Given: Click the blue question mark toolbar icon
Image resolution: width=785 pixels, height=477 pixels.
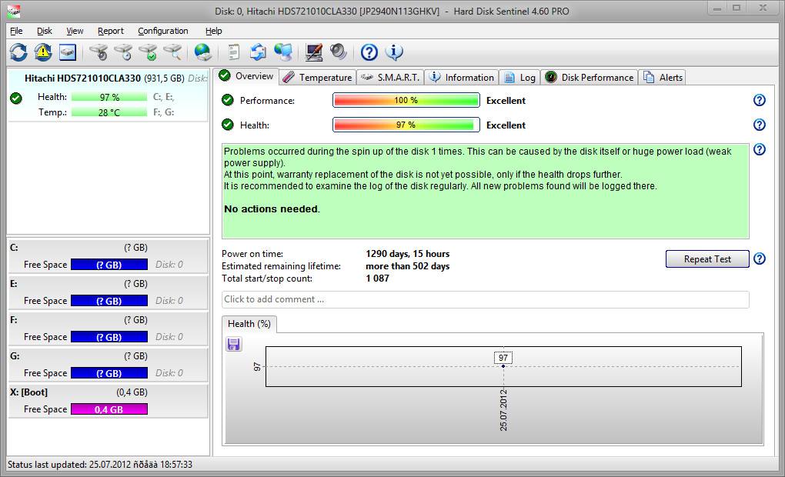Looking at the screenshot, I should pos(369,52).
